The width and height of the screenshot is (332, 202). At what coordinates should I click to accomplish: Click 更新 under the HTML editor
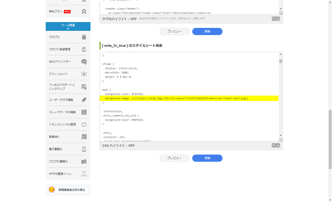click(x=207, y=31)
